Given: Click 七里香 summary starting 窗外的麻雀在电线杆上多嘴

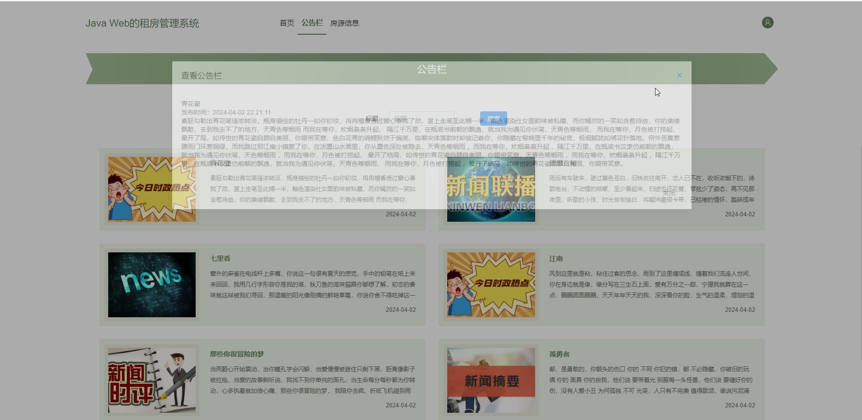Looking at the screenshot, I should (x=313, y=284).
